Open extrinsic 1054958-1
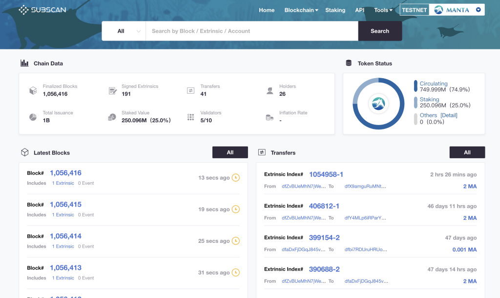This screenshot has height=298, width=500. click(326, 174)
